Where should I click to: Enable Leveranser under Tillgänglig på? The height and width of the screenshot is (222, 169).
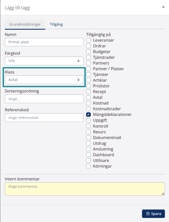pos(88,40)
